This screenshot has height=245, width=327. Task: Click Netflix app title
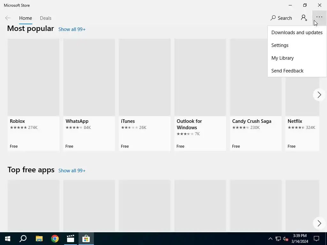295,121
